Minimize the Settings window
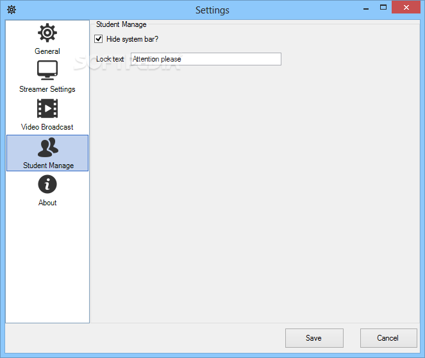This screenshot has width=425, height=358. [366, 8]
